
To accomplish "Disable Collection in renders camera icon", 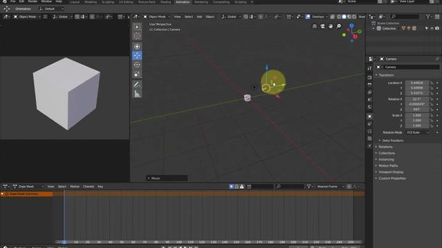I will click(437, 28).
